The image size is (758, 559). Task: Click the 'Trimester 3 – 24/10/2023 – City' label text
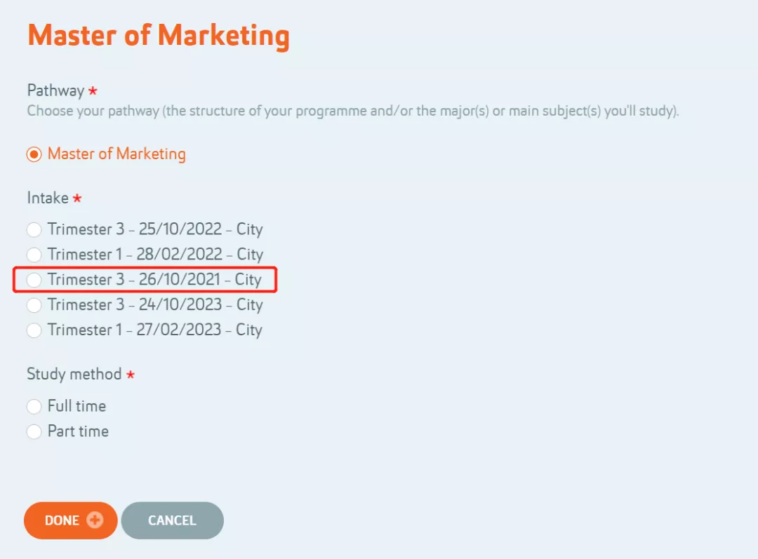155,304
